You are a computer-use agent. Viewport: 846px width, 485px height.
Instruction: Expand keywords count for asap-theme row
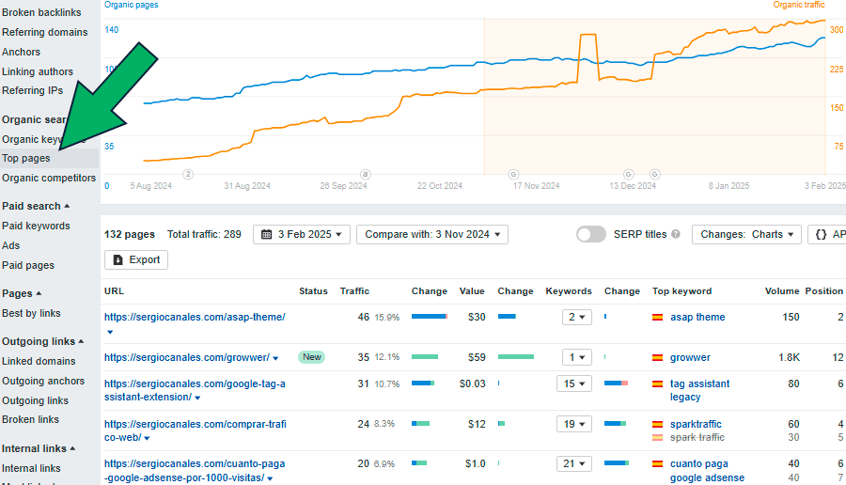pyautogui.click(x=577, y=318)
